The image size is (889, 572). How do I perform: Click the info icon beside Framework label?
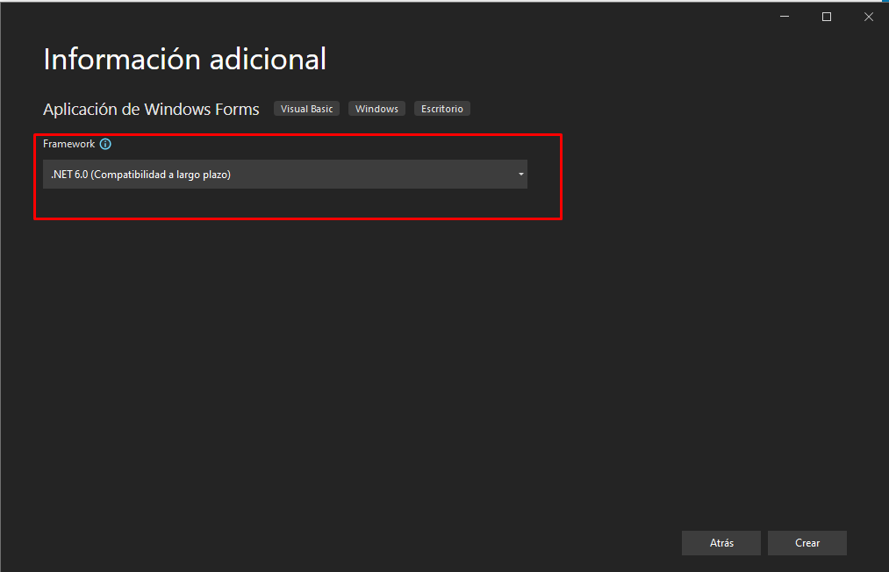click(x=105, y=144)
